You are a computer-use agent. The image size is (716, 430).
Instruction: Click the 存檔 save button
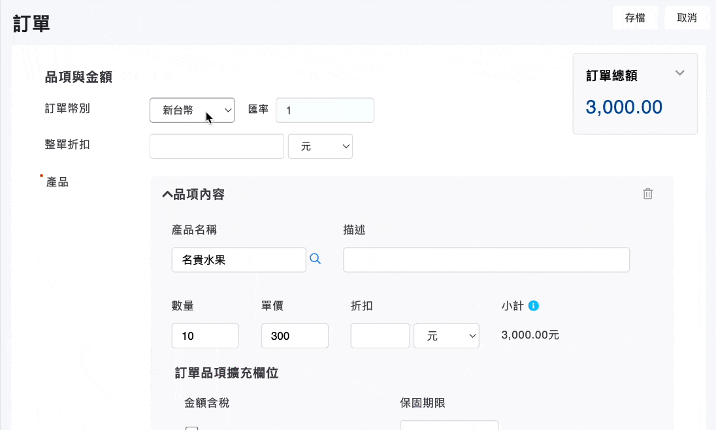click(x=635, y=18)
